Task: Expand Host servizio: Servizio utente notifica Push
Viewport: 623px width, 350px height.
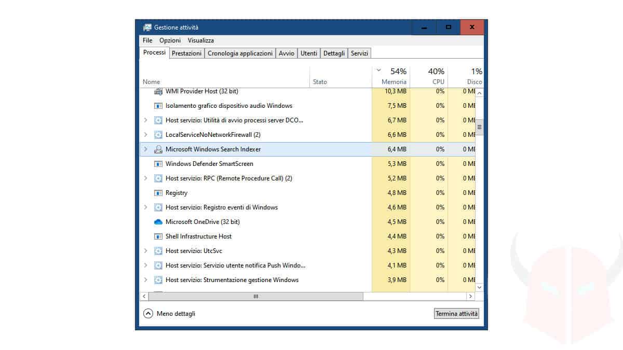Action: pos(145,265)
